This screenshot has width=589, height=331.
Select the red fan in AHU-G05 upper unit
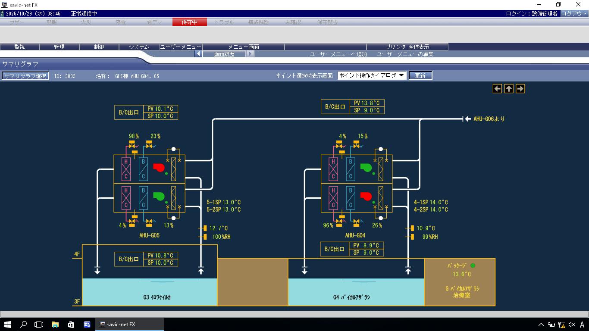[159, 168]
